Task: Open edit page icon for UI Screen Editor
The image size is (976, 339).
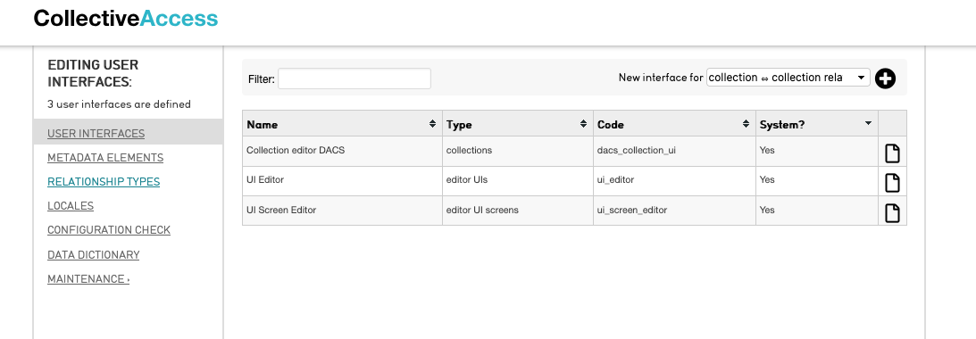Action: [892, 212]
